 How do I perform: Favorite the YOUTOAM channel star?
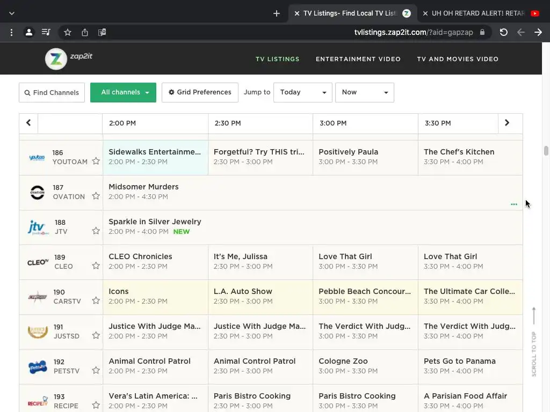tap(96, 161)
